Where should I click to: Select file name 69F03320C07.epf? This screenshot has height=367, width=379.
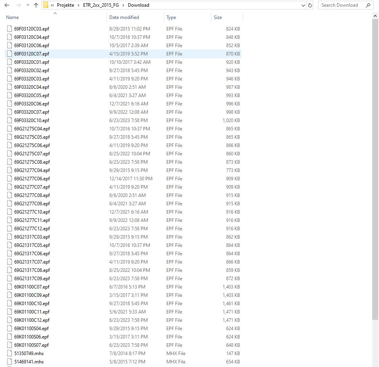[x=32, y=112]
